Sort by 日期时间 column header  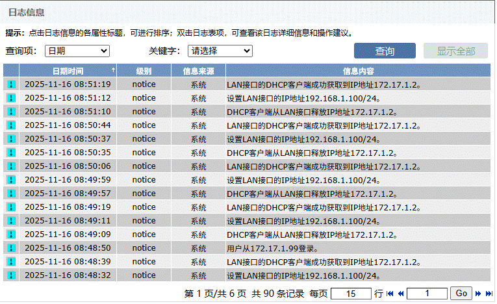point(68,71)
